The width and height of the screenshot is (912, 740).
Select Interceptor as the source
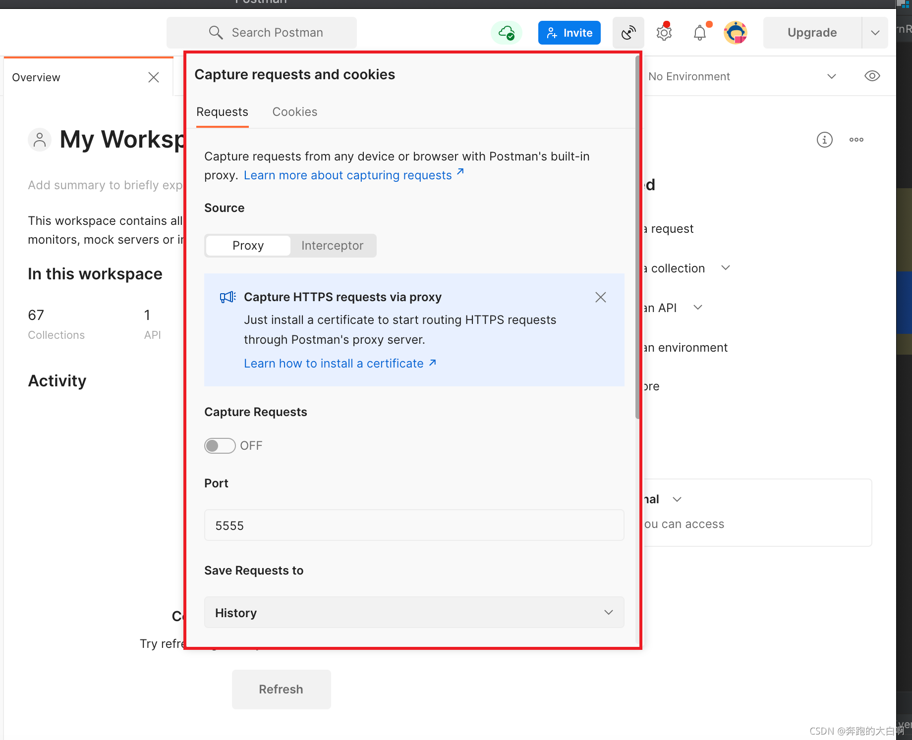coord(332,246)
